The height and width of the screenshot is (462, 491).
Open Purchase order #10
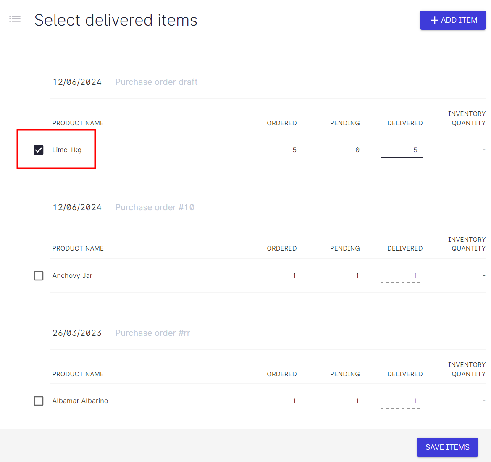[155, 207]
